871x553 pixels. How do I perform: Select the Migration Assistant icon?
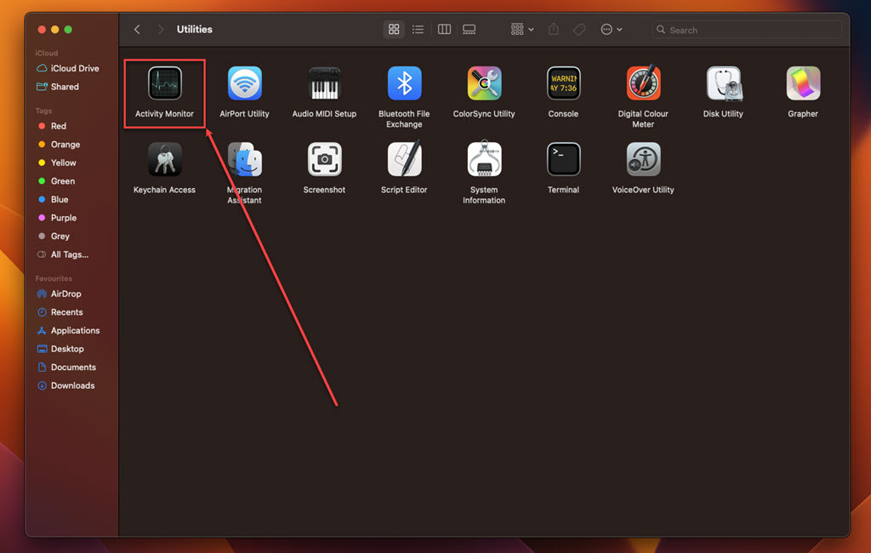pos(244,159)
